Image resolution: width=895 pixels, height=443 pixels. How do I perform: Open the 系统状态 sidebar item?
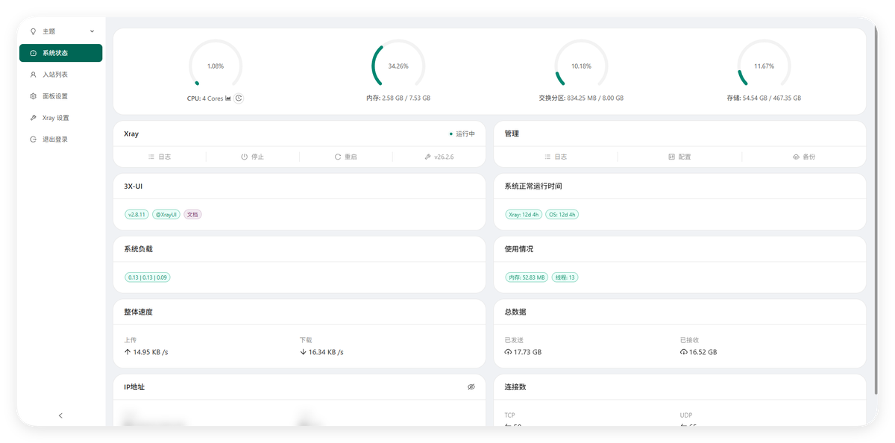pos(61,53)
